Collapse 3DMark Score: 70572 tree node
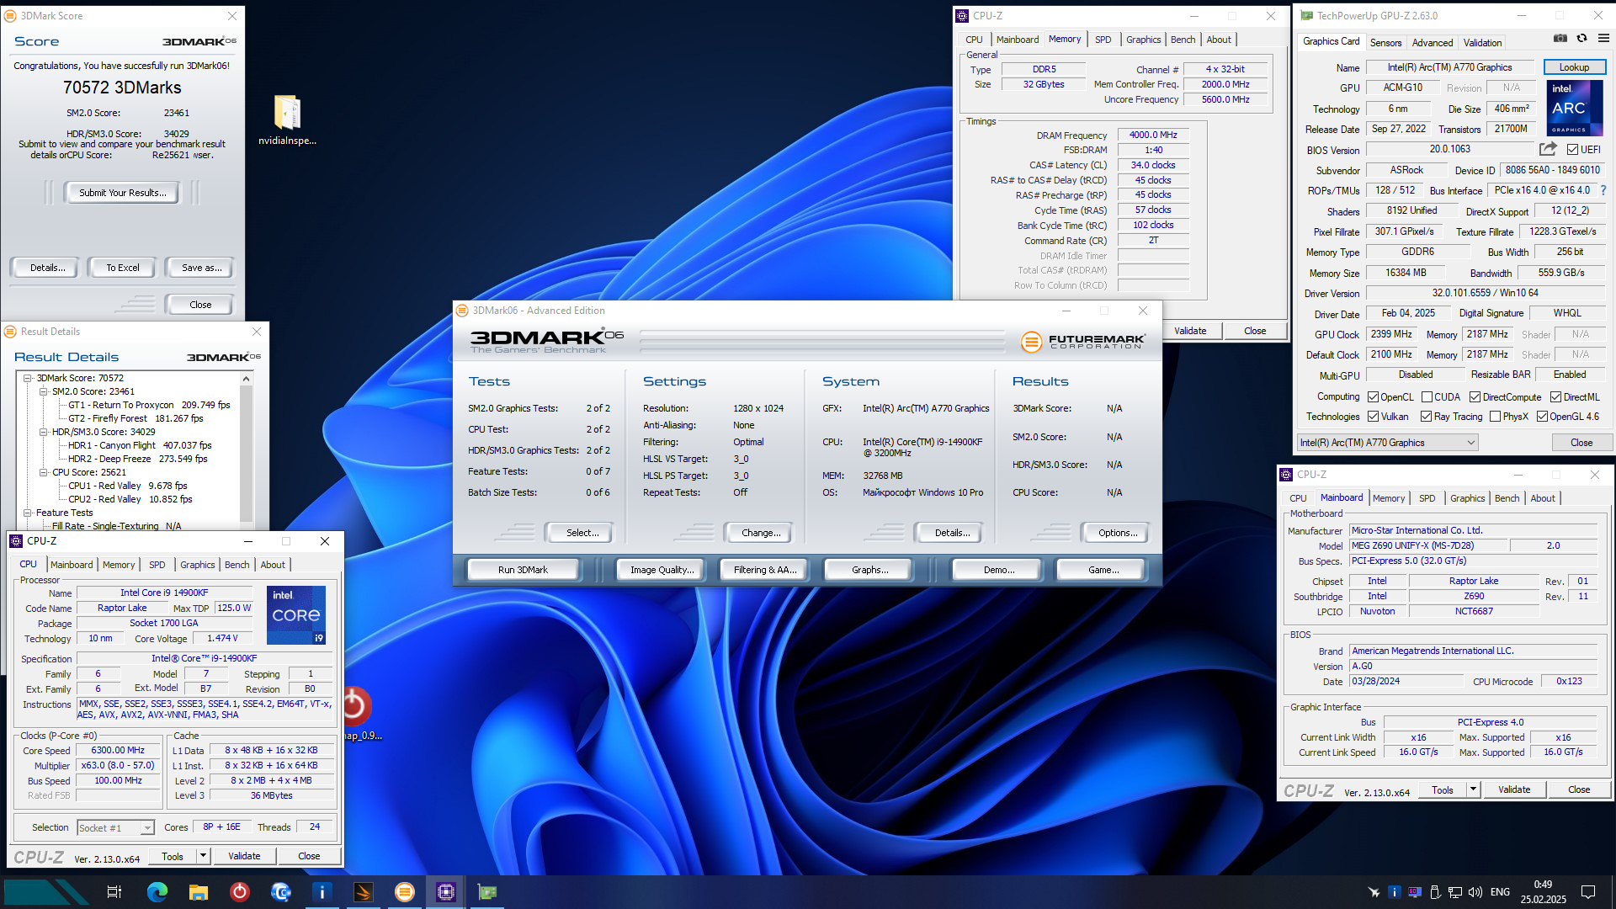The height and width of the screenshot is (909, 1616). [x=28, y=378]
